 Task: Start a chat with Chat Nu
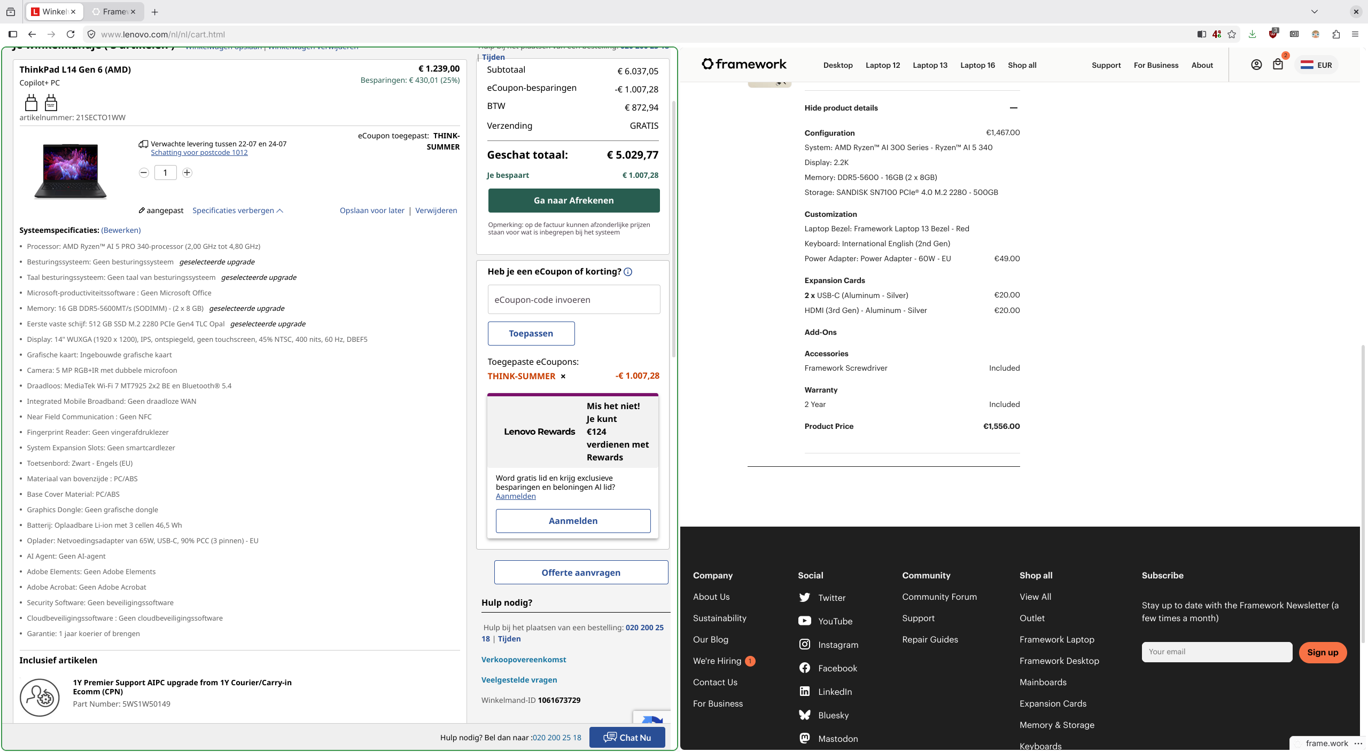click(627, 738)
